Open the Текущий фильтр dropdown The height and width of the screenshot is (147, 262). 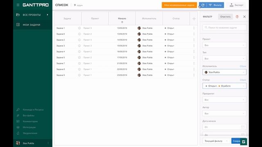coord(216,141)
